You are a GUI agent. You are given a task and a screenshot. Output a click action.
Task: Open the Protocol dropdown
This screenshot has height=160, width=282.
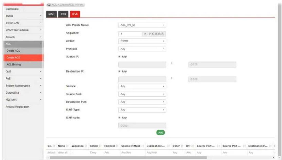142,49
